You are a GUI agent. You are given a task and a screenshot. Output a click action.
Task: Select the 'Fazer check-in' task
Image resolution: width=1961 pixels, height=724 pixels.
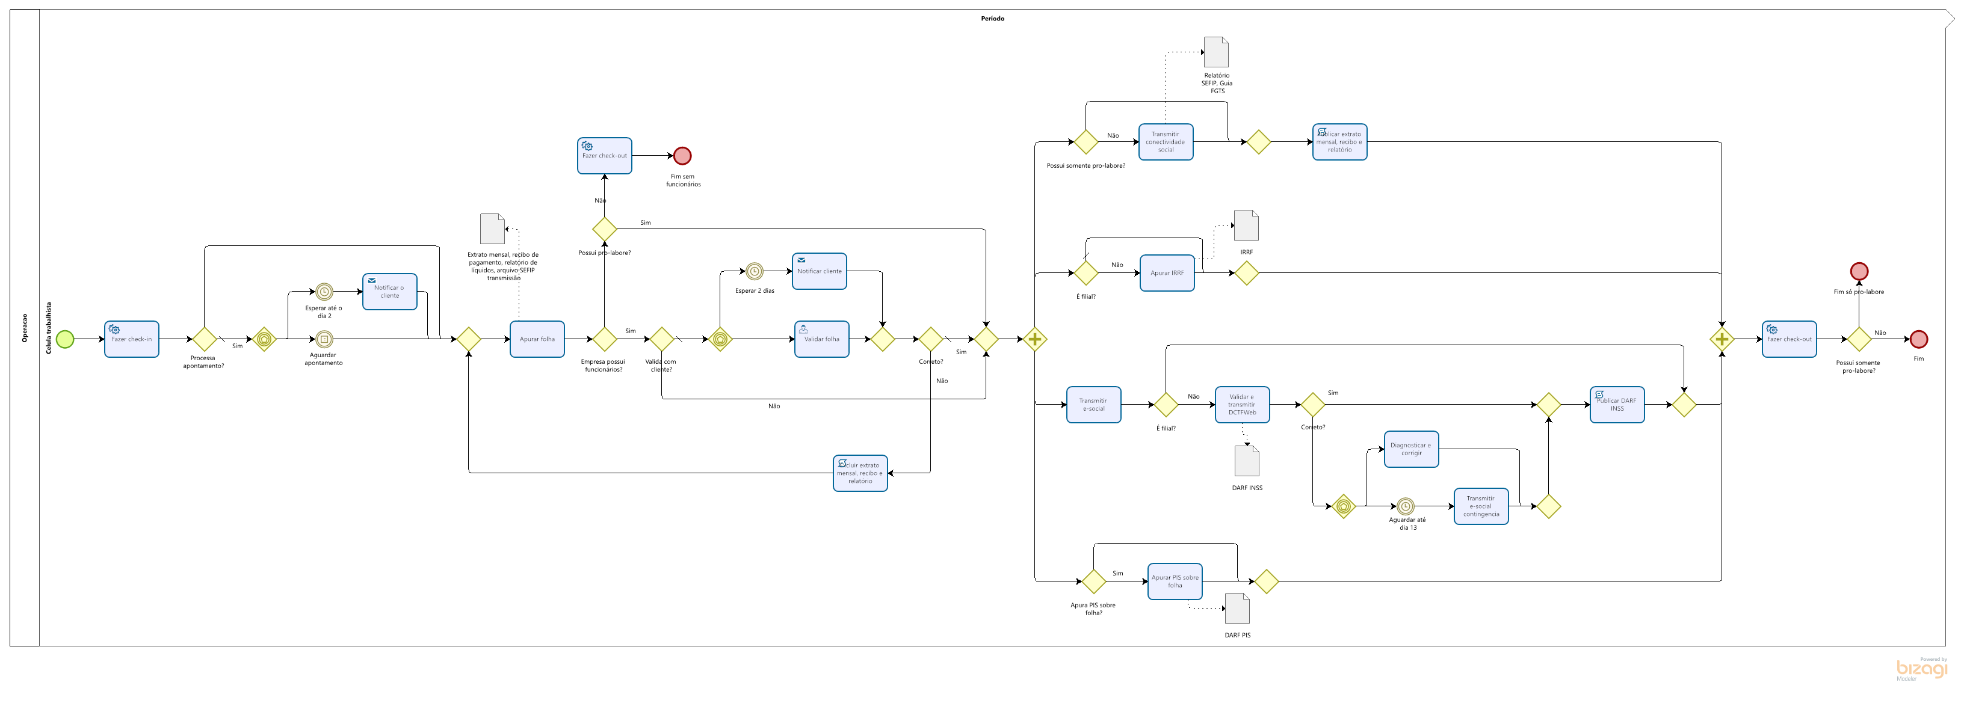132,339
